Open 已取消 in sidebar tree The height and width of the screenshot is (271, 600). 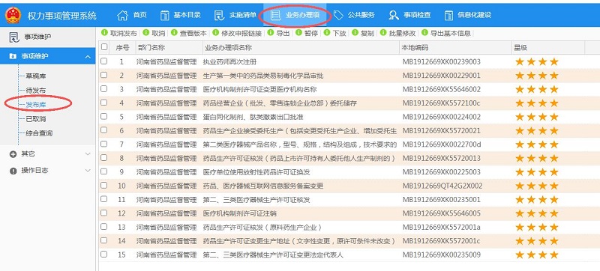point(36,119)
